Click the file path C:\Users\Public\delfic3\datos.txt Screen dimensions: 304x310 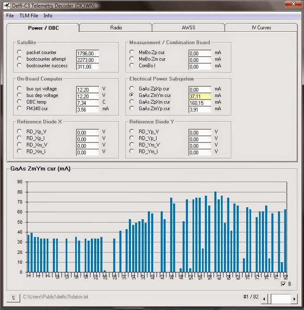[x=56, y=297]
